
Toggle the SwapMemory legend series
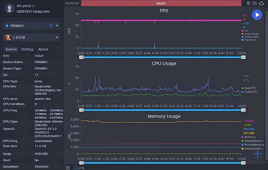pos(252,141)
